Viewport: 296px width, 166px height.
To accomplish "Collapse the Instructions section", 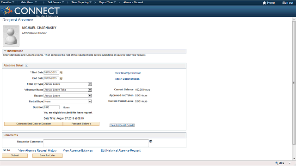I will click(x=5, y=51).
